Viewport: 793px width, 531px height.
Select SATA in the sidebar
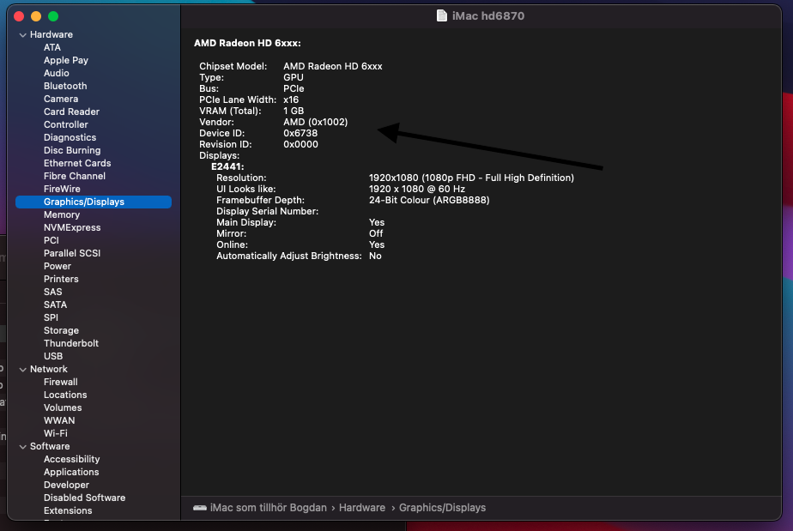(x=55, y=305)
